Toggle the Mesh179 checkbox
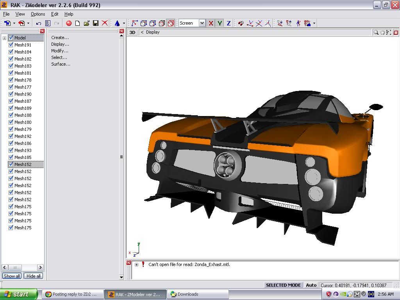400x300 pixels. tap(11, 129)
